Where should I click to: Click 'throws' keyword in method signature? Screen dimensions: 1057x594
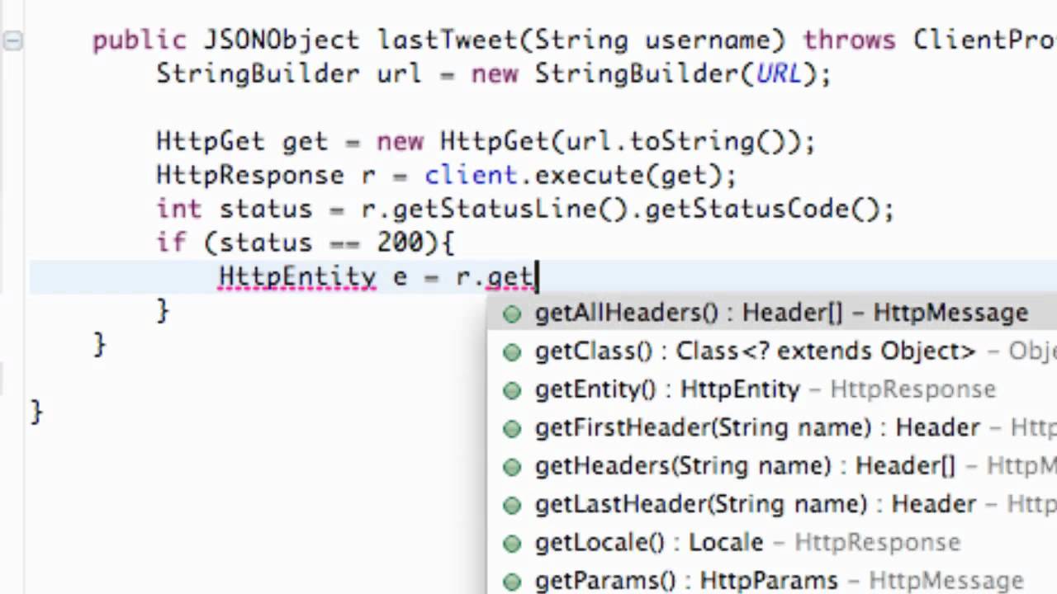click(849, 40)
